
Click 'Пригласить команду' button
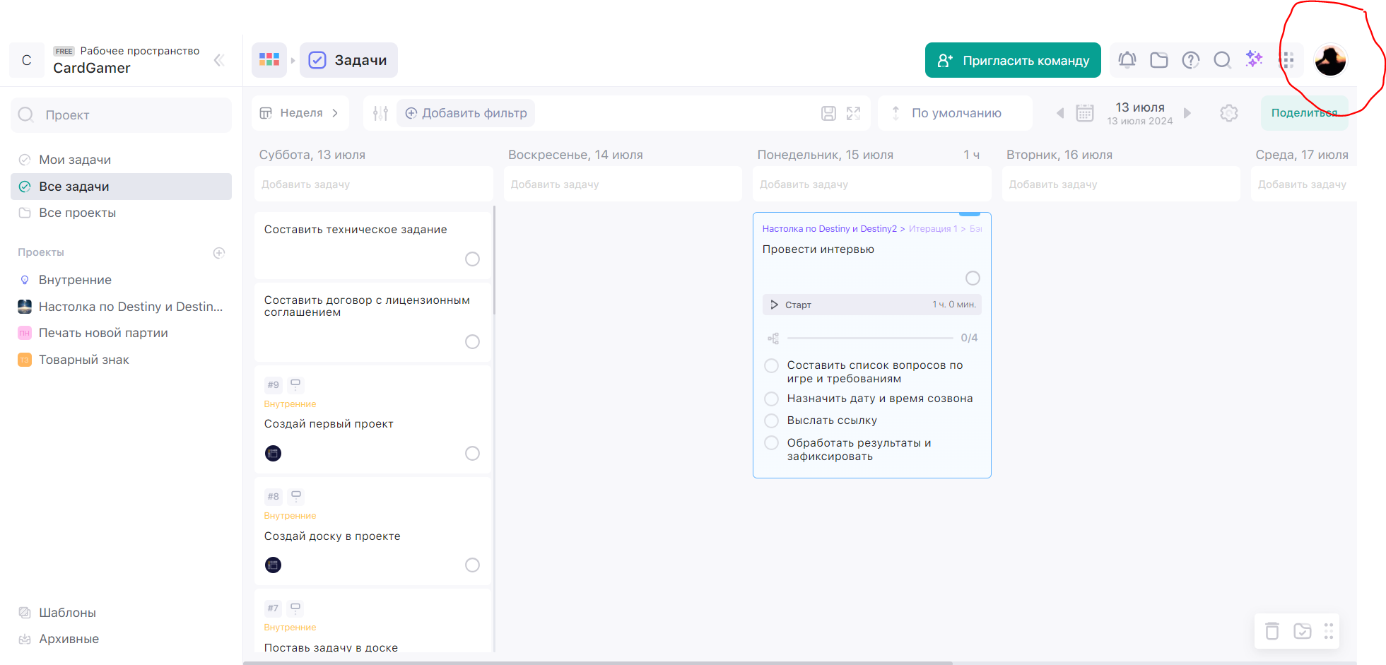1013,60
